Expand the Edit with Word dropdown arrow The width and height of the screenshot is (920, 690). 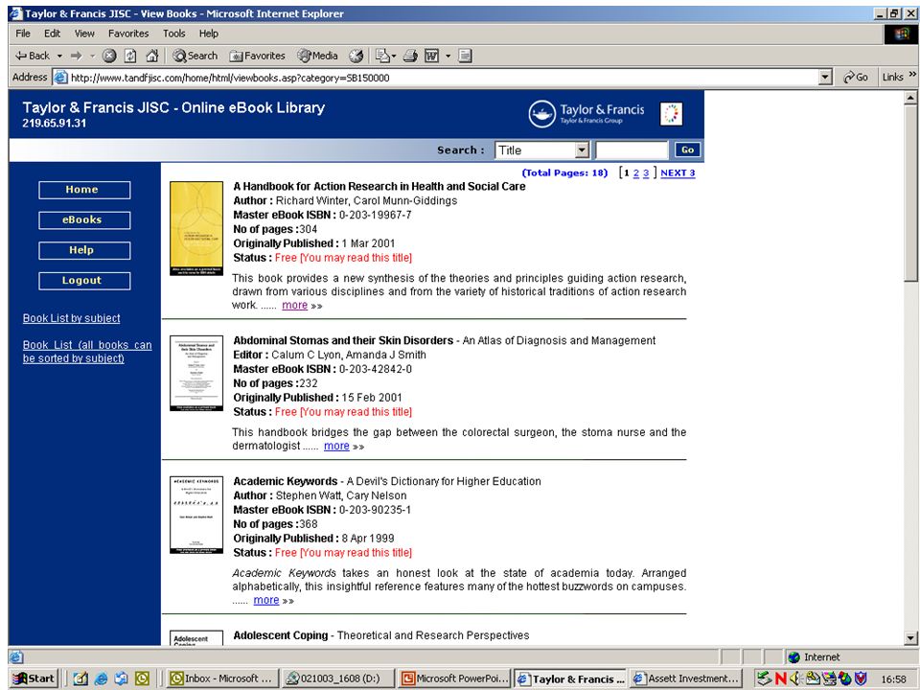448,56
